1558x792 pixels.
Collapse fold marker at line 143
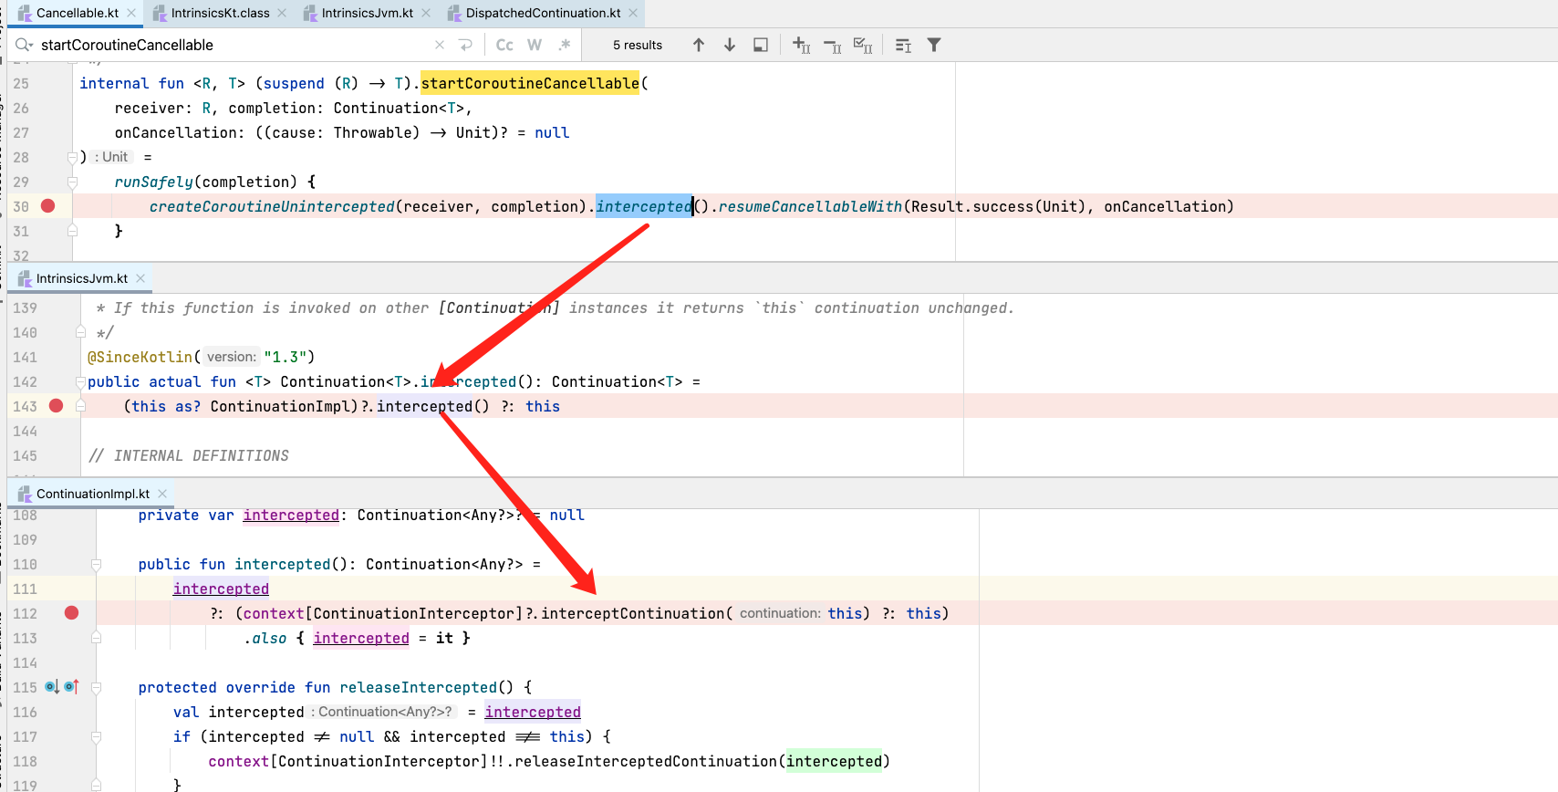tap(80, 406)
